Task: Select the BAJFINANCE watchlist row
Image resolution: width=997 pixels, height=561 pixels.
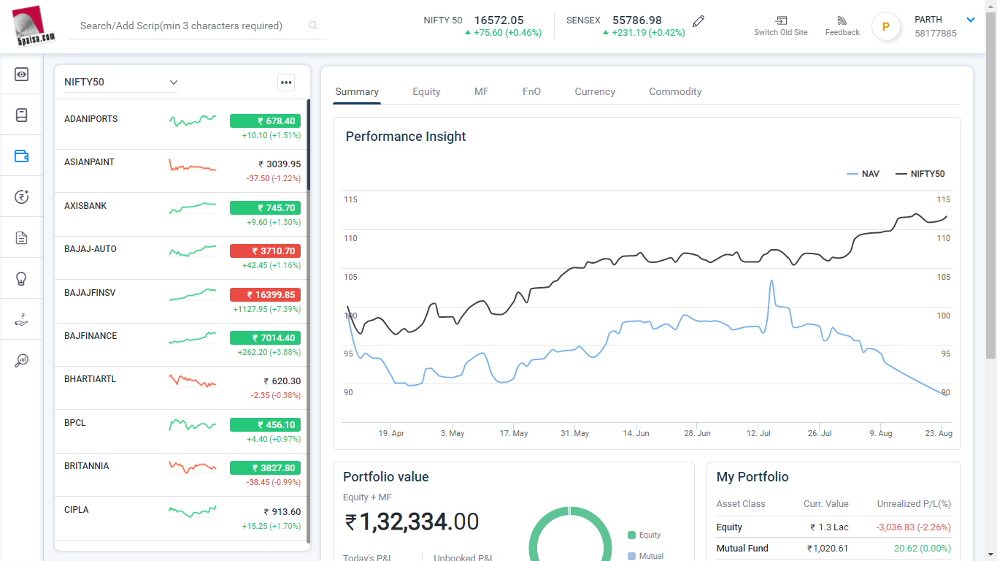Action: pos(182,345)
